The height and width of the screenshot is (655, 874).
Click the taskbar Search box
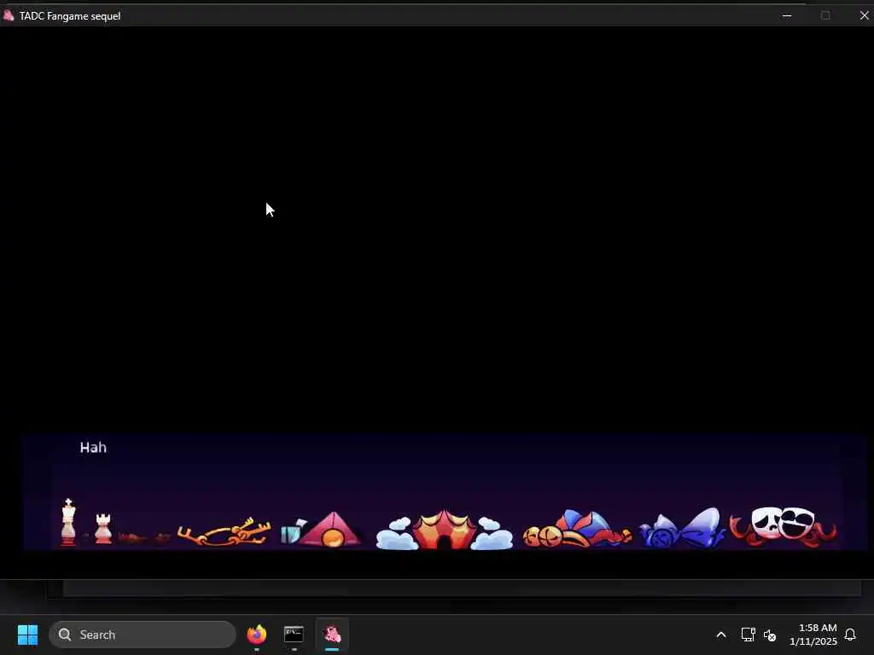143,635
